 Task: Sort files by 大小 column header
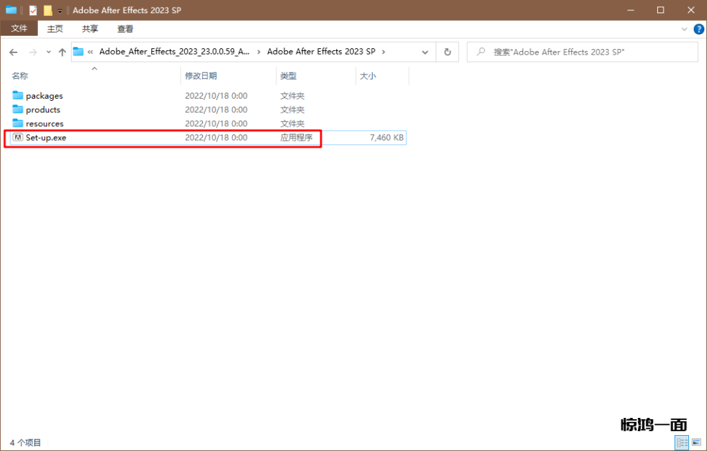[x=367, y=76]
